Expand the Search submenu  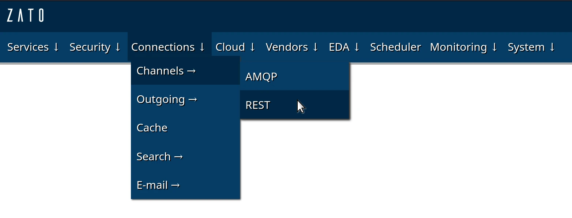point(159,157)
